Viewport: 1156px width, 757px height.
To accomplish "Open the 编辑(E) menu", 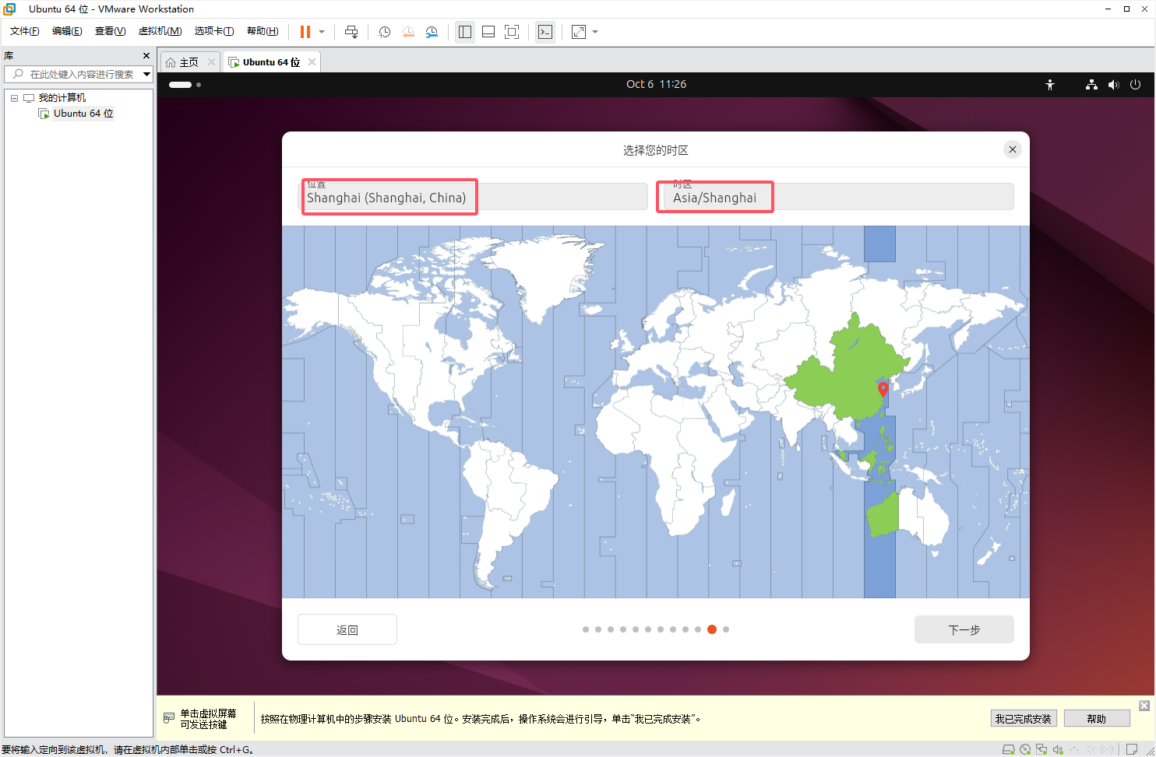I will coord(67,31).
